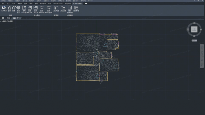Select a Pts file to import
Image resolution: width=205 pixels, height=115 pixels.
(30, 9)
